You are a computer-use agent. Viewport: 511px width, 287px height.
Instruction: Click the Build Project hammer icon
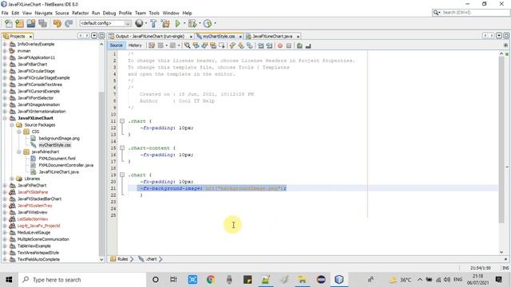tap(153, 23)
